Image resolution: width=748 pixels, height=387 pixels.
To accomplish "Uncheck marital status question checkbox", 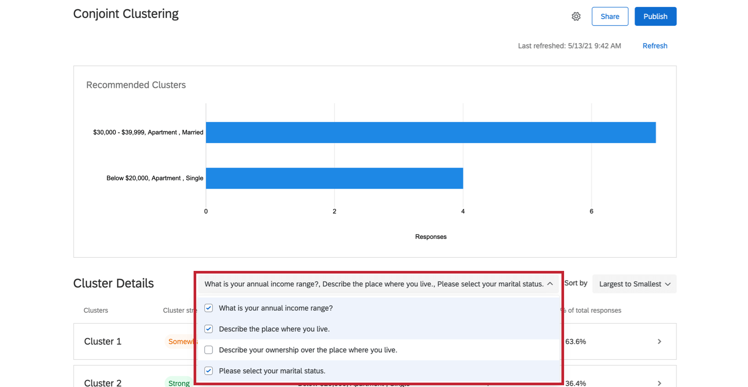I will click(209, 371).
